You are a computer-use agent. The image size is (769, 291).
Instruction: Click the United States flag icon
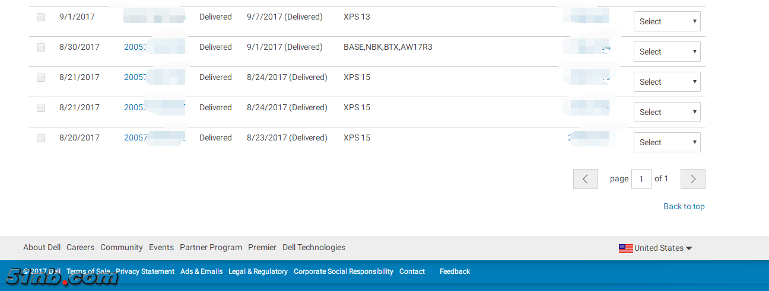[625, 248]
